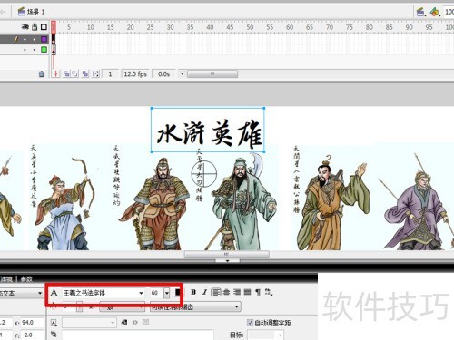
Task: Open the character position dropdown
Action: [123, 307]
